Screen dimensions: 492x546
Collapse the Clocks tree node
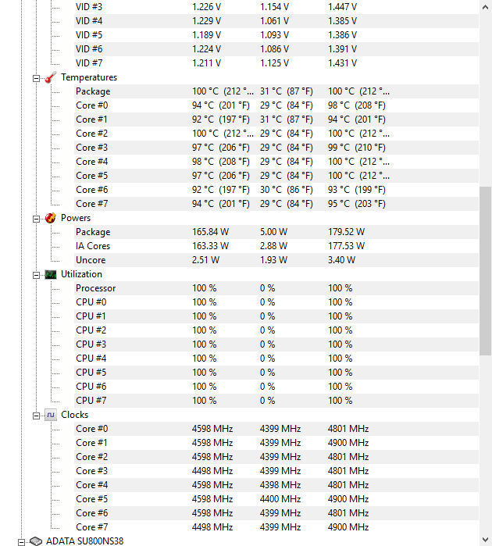(x=36, y=416)
